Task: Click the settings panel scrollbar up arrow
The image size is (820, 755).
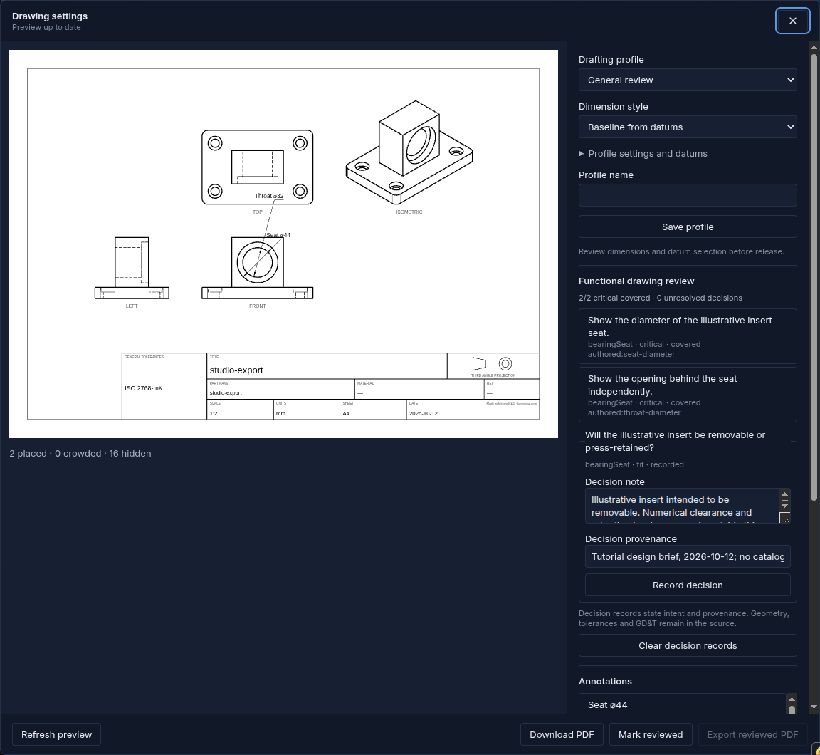Action: (x=813, y=47)
